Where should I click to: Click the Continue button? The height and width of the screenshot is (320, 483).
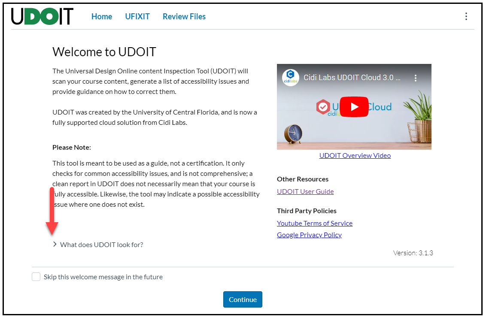[243, 299]
